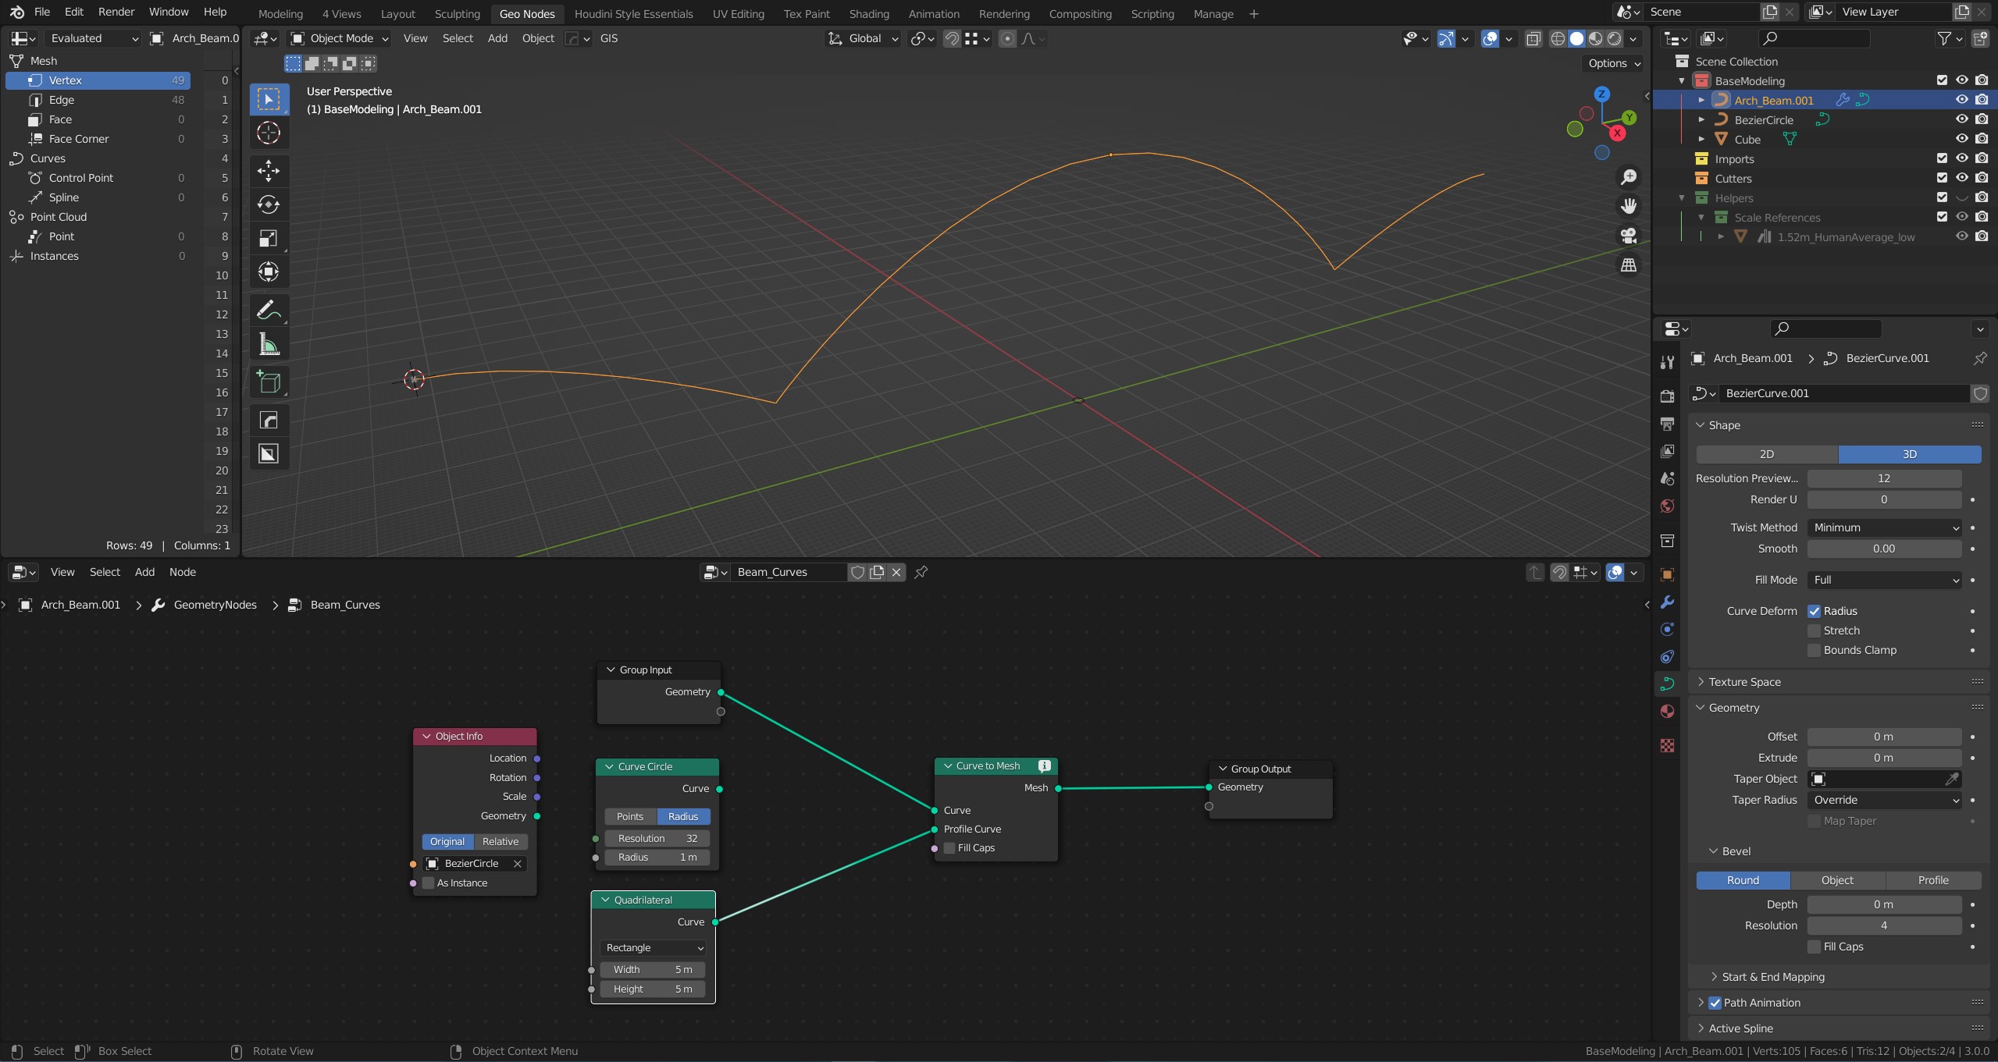The width and height of the screenshot is (1998, 1062).
Task: Toggle Path Animation checkbox
Action: click(1715, 1003)
